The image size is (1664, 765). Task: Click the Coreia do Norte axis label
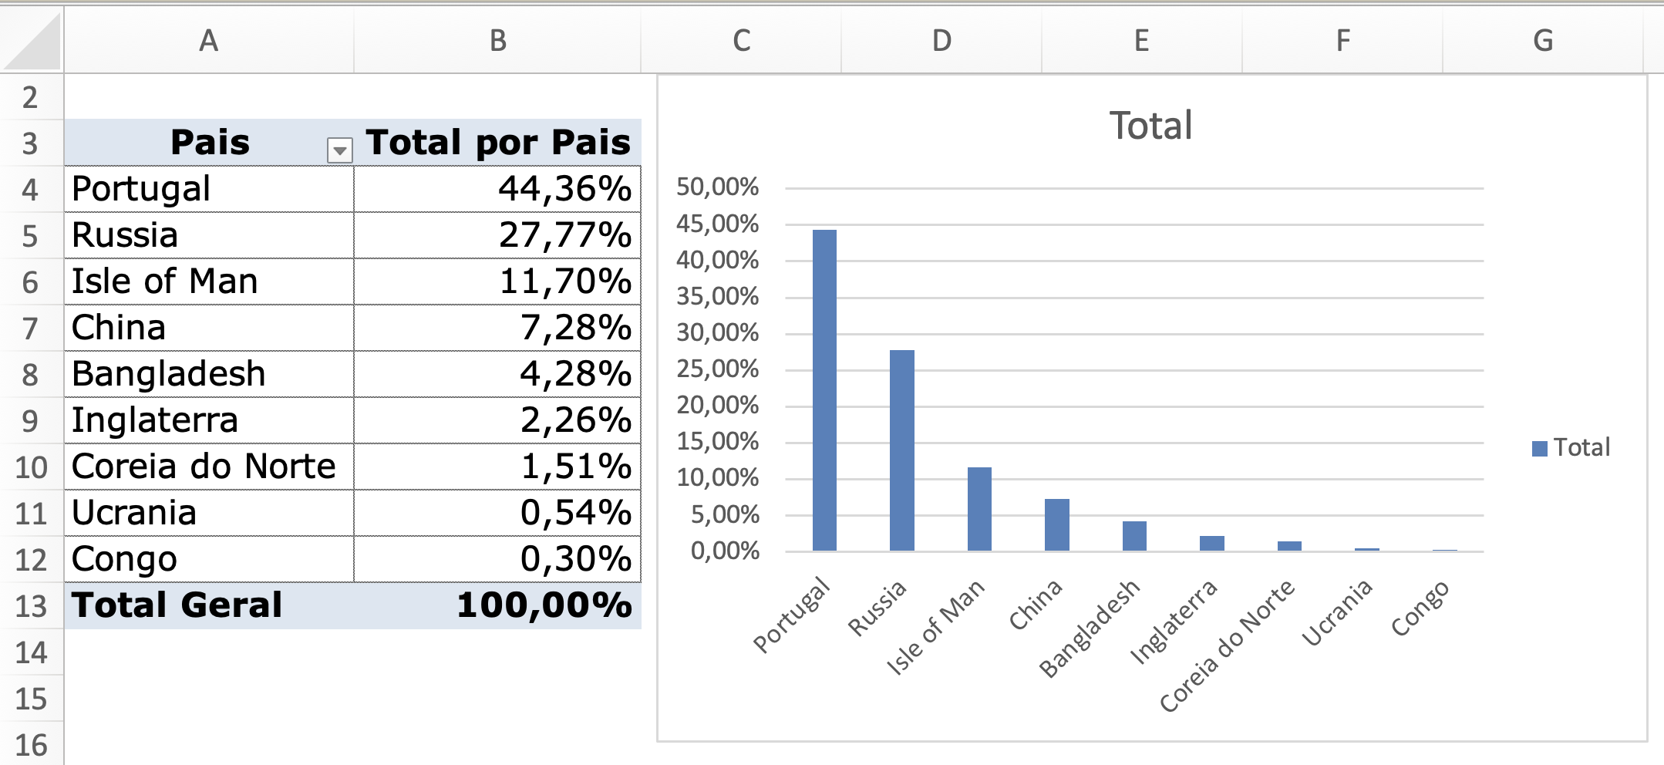[x=1228, y=646]
